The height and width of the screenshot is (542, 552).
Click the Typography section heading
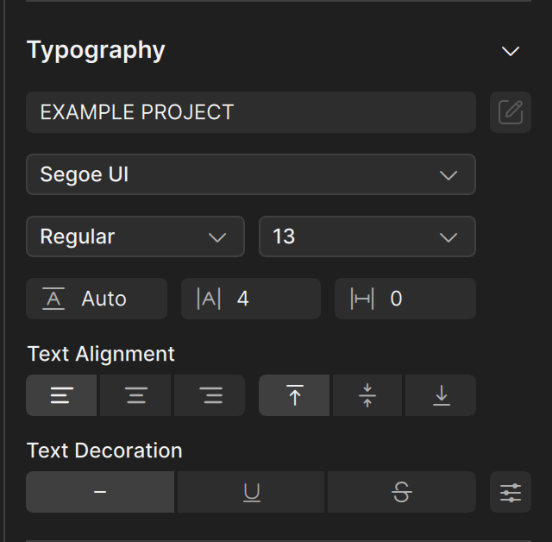pyautogui.click(x=96, y=50)
